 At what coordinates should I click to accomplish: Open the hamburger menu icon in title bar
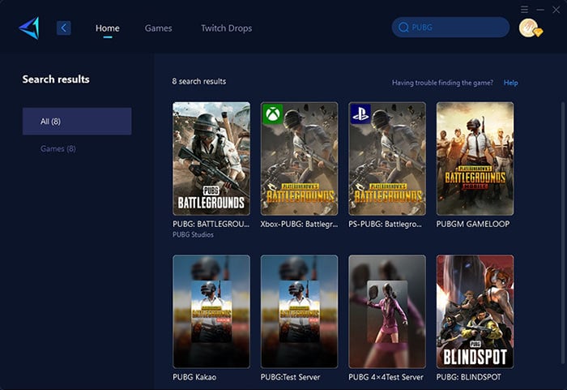pos(524,10)
